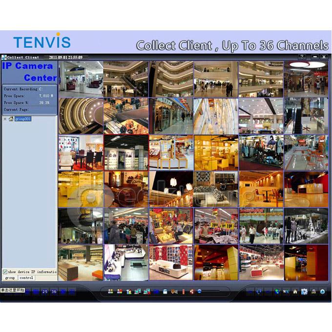This screenshot has height=332, width=332.
Task: Click the monitors icon with red X
Action: point(147,292)
